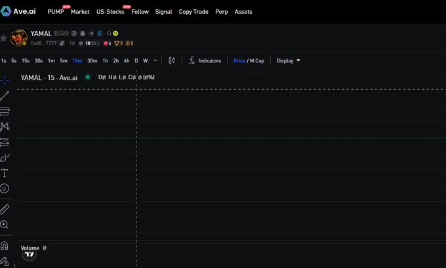This screenshot has width=446, height=268.
Task: Open the Telegram link icon
Action: pyautogui.click(x=91, y=33)
